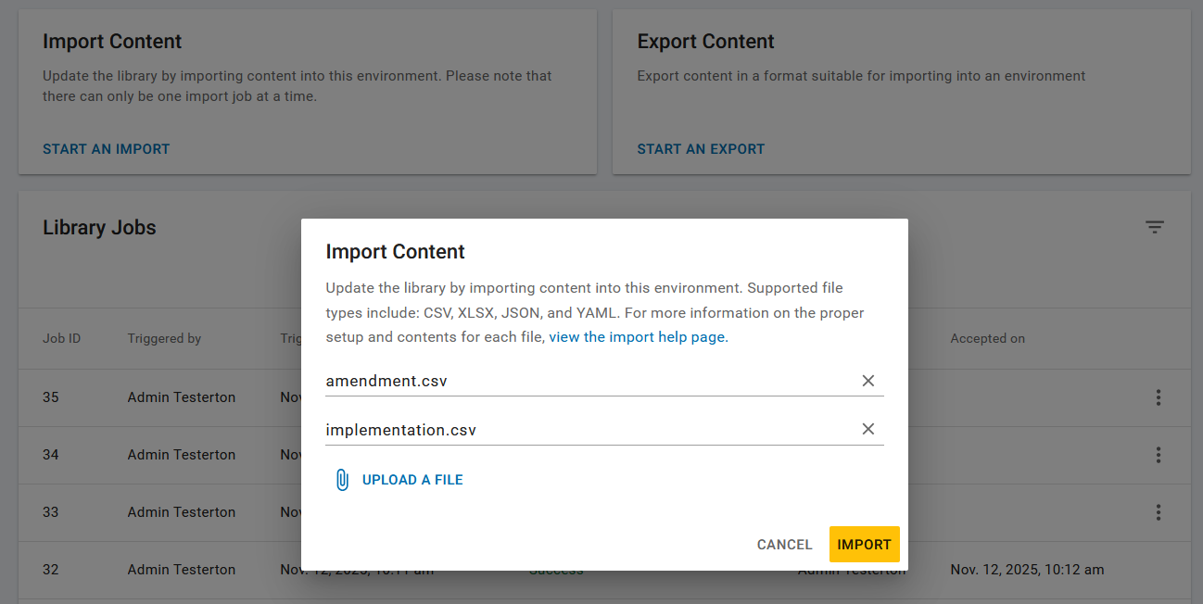Open the import help page link
Image resolution: width=1203 pixels, height=604 pixels.
pyautogui.click(x=638, y=336)
